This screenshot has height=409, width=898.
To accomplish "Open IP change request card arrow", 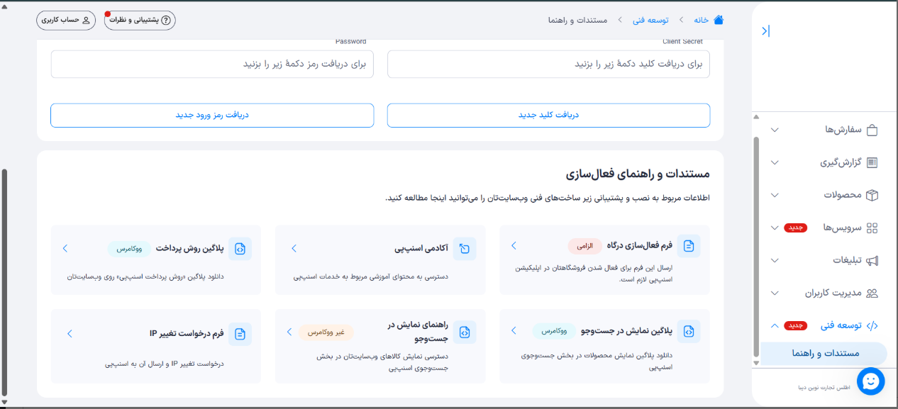I will click(x=70, y=333).
